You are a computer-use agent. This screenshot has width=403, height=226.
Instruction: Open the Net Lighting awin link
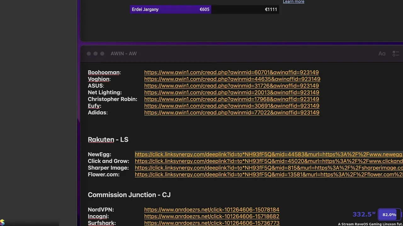232,93
